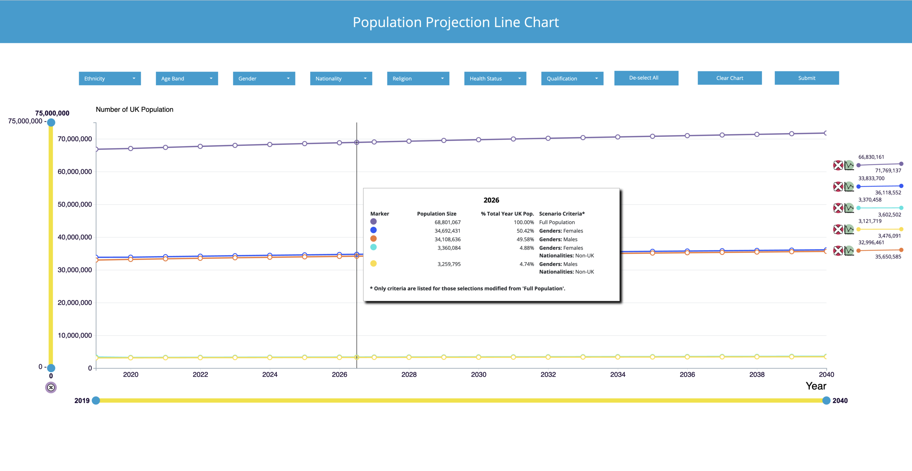Click legend value 36,118,552
912x471 pixels.
click(x=888, y=192)
